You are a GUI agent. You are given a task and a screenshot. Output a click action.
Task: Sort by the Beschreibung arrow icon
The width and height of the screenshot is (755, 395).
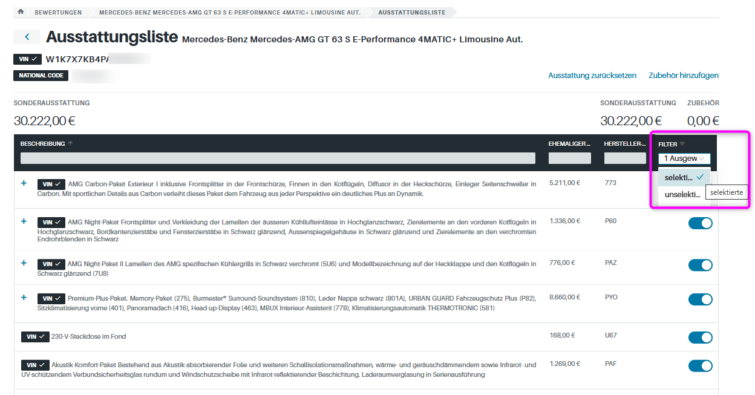click(x=70, y=143)
